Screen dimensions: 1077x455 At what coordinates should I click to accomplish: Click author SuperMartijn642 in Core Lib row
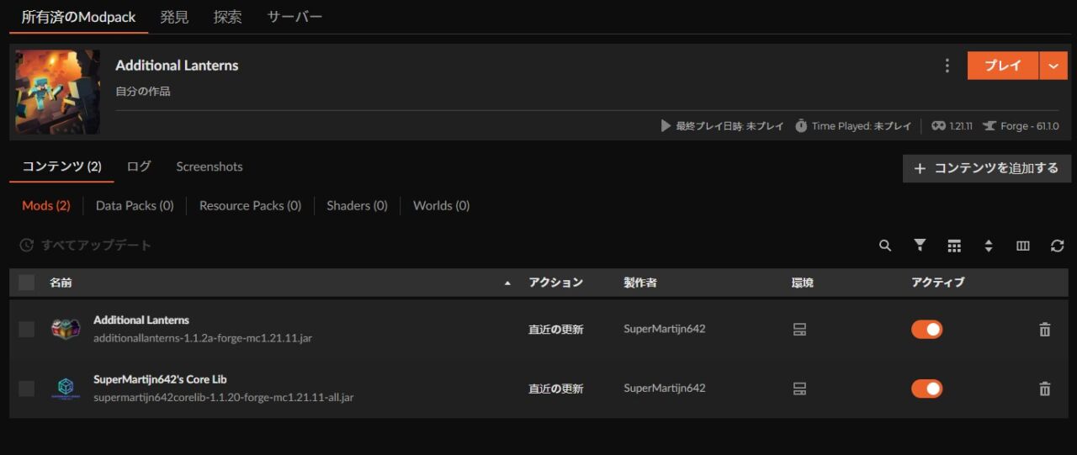665,388
